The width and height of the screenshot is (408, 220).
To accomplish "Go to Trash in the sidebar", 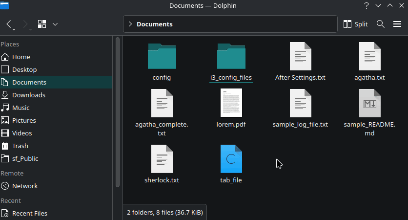I will (x=20, y=146).
